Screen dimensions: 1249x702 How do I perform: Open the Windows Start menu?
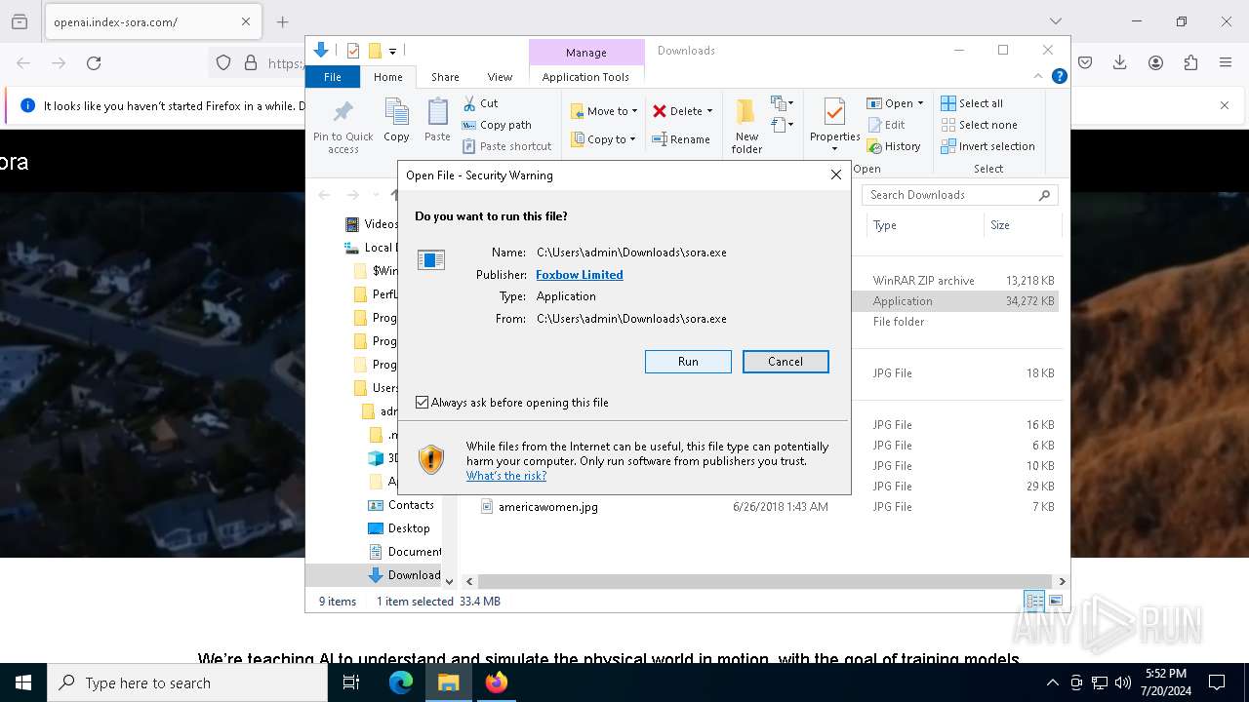23,682
